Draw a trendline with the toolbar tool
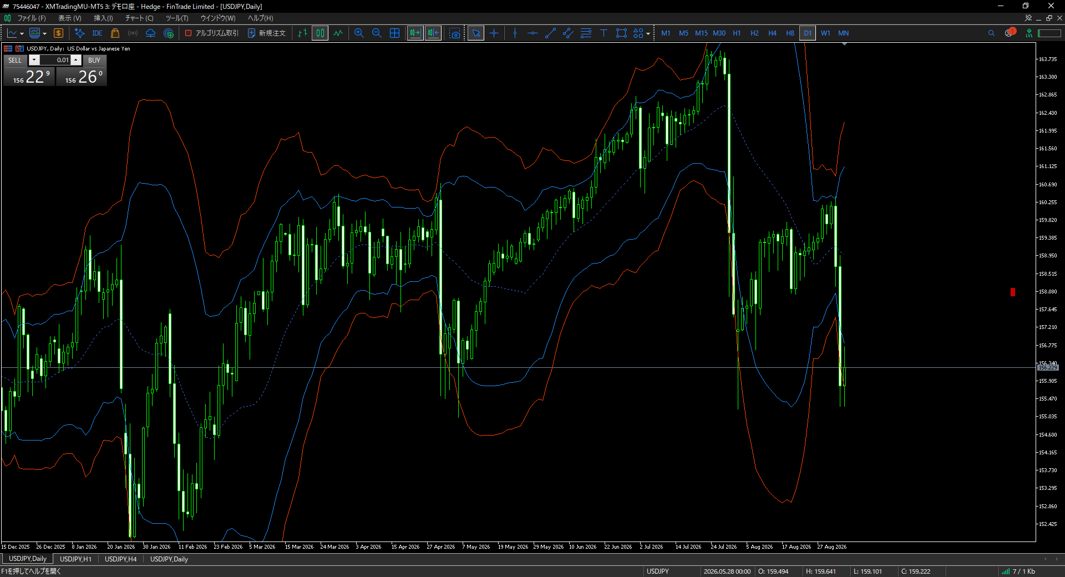Viewport: 1065px width, 577px height. click(550, 33)
